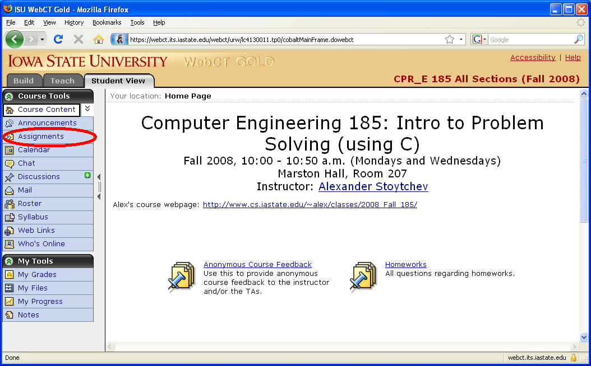Expand the Course Content double-chevron dropdown
This screenshot has height=366, width=591.
coord(87,109)
